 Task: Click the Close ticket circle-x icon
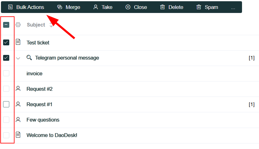128,7
